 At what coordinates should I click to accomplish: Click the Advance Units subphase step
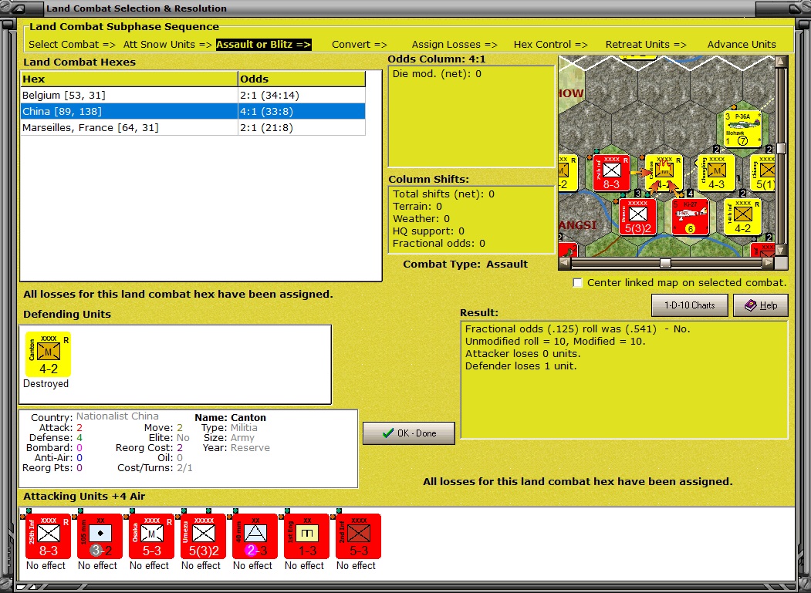click(x=742, y=45)
